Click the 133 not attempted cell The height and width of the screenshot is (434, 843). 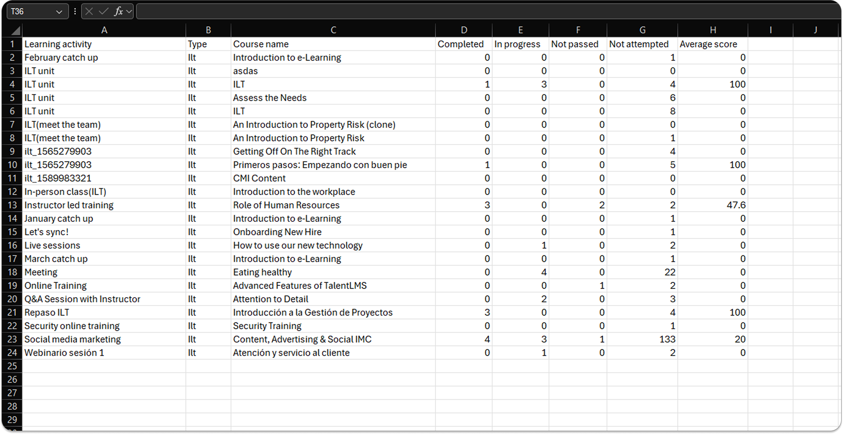642,339
